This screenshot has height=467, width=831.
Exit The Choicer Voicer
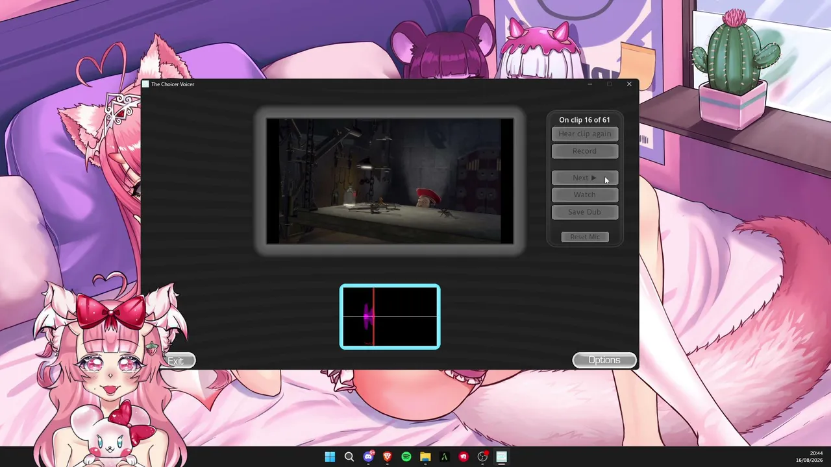(175, 361)
